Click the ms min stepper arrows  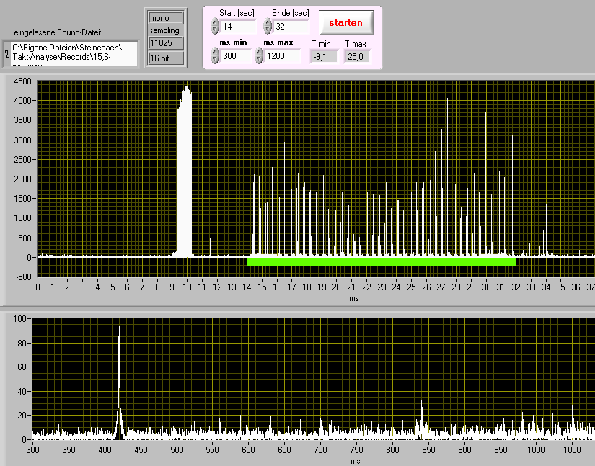[x=214, y=56]
